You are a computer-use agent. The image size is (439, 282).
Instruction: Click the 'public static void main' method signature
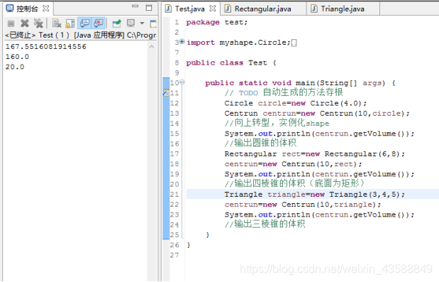pos(300,83)
